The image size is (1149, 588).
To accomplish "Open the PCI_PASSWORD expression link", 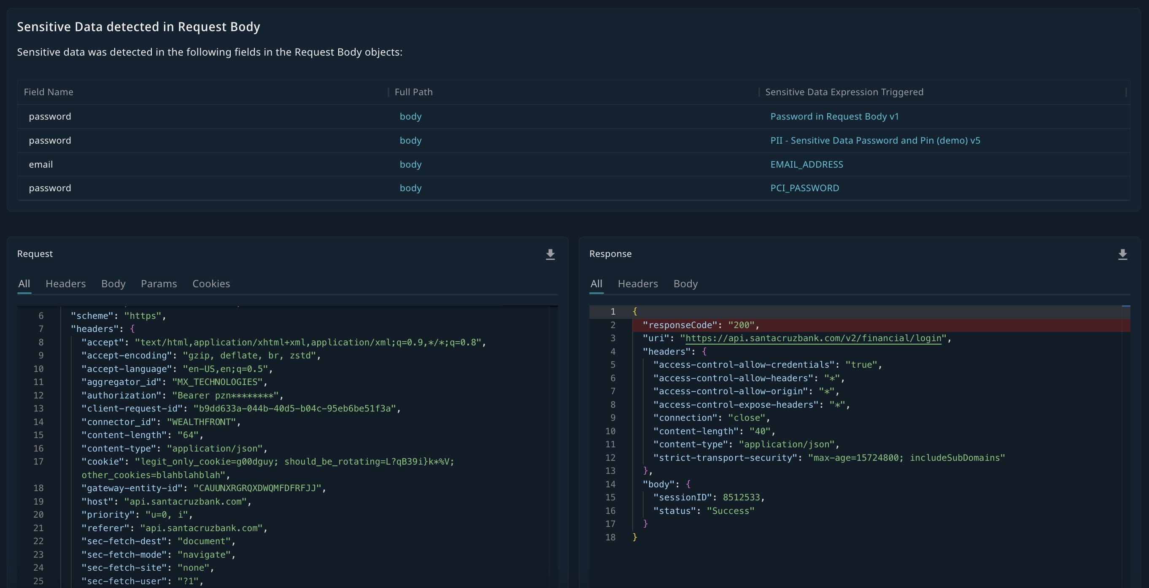I will point(805,188).
